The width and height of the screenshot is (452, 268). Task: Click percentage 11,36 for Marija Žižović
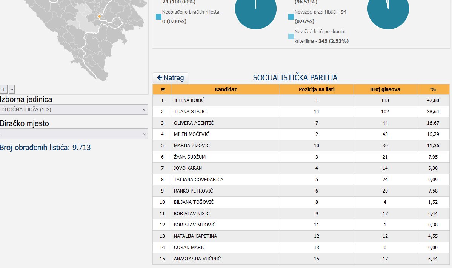(433, 146)
